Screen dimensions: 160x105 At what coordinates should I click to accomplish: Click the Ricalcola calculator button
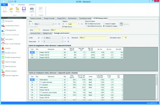point(124,24)
